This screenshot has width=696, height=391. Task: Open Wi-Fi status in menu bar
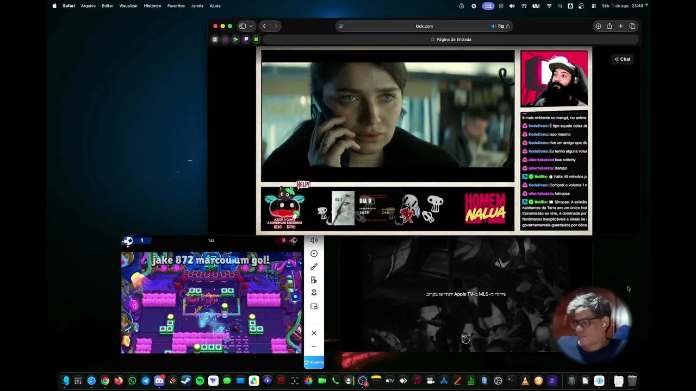tap(549, 6)
